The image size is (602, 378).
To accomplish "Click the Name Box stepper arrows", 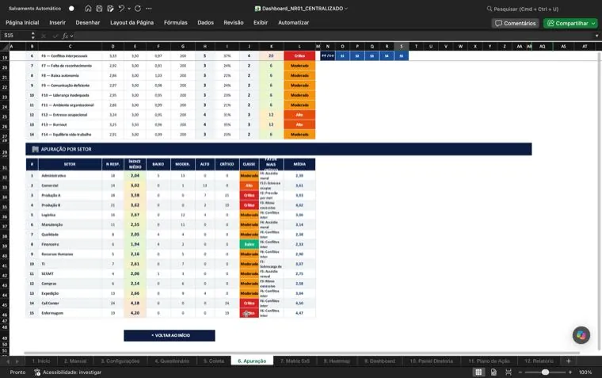I will click(x=33, y=36).
